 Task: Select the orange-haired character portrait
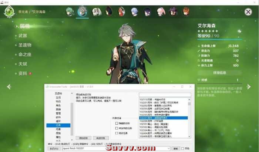(186, 11)
